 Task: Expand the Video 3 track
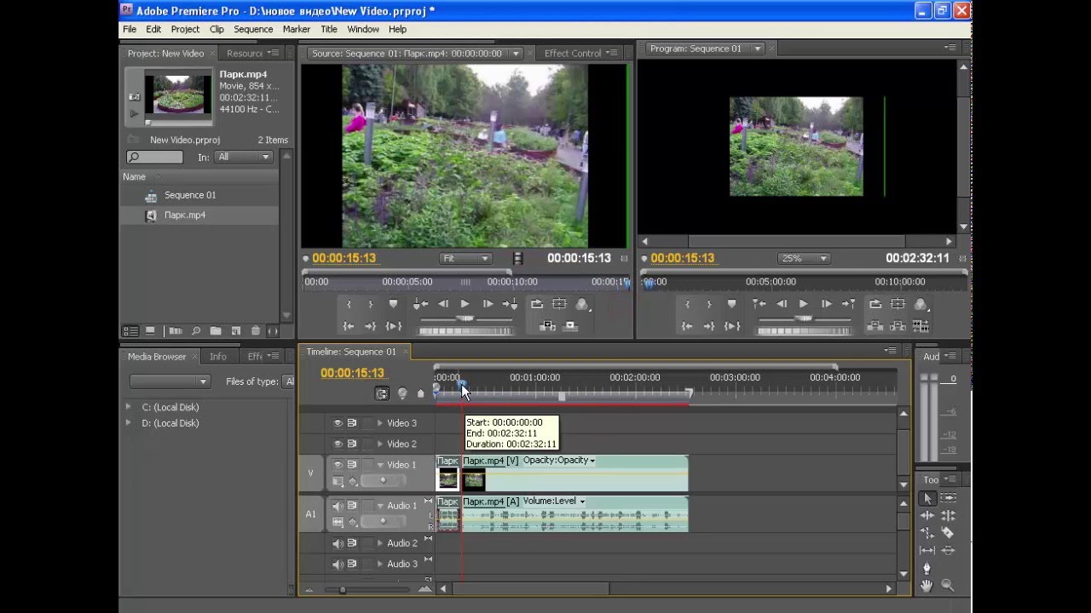coord(380,423)
